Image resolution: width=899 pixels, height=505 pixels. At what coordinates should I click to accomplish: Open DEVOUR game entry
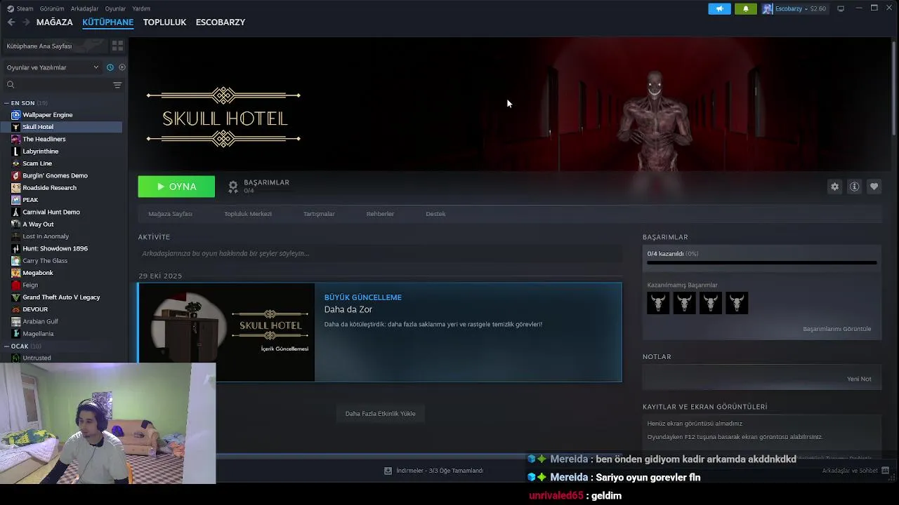pos(35,309)
